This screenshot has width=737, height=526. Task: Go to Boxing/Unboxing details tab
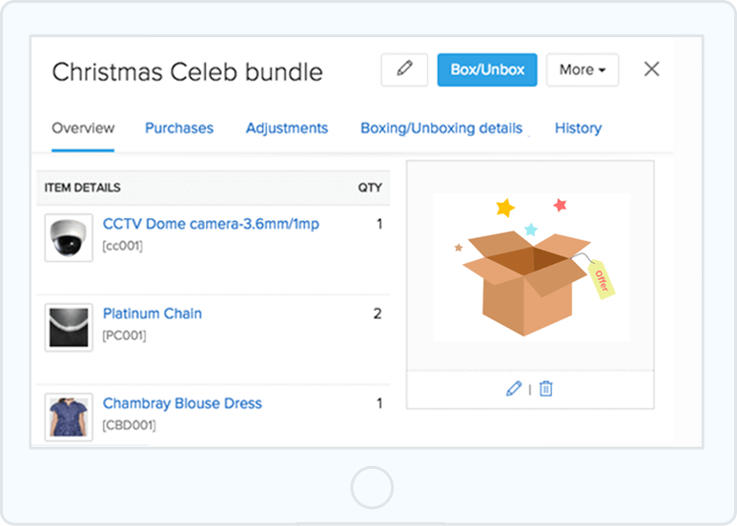[441, 129]
